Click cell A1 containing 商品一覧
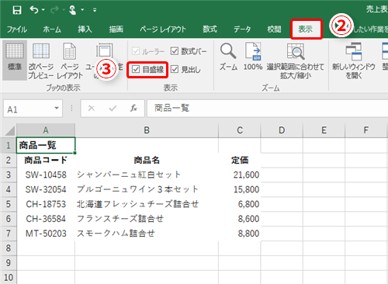The image size is (388, 284). [x=46, y=145]
